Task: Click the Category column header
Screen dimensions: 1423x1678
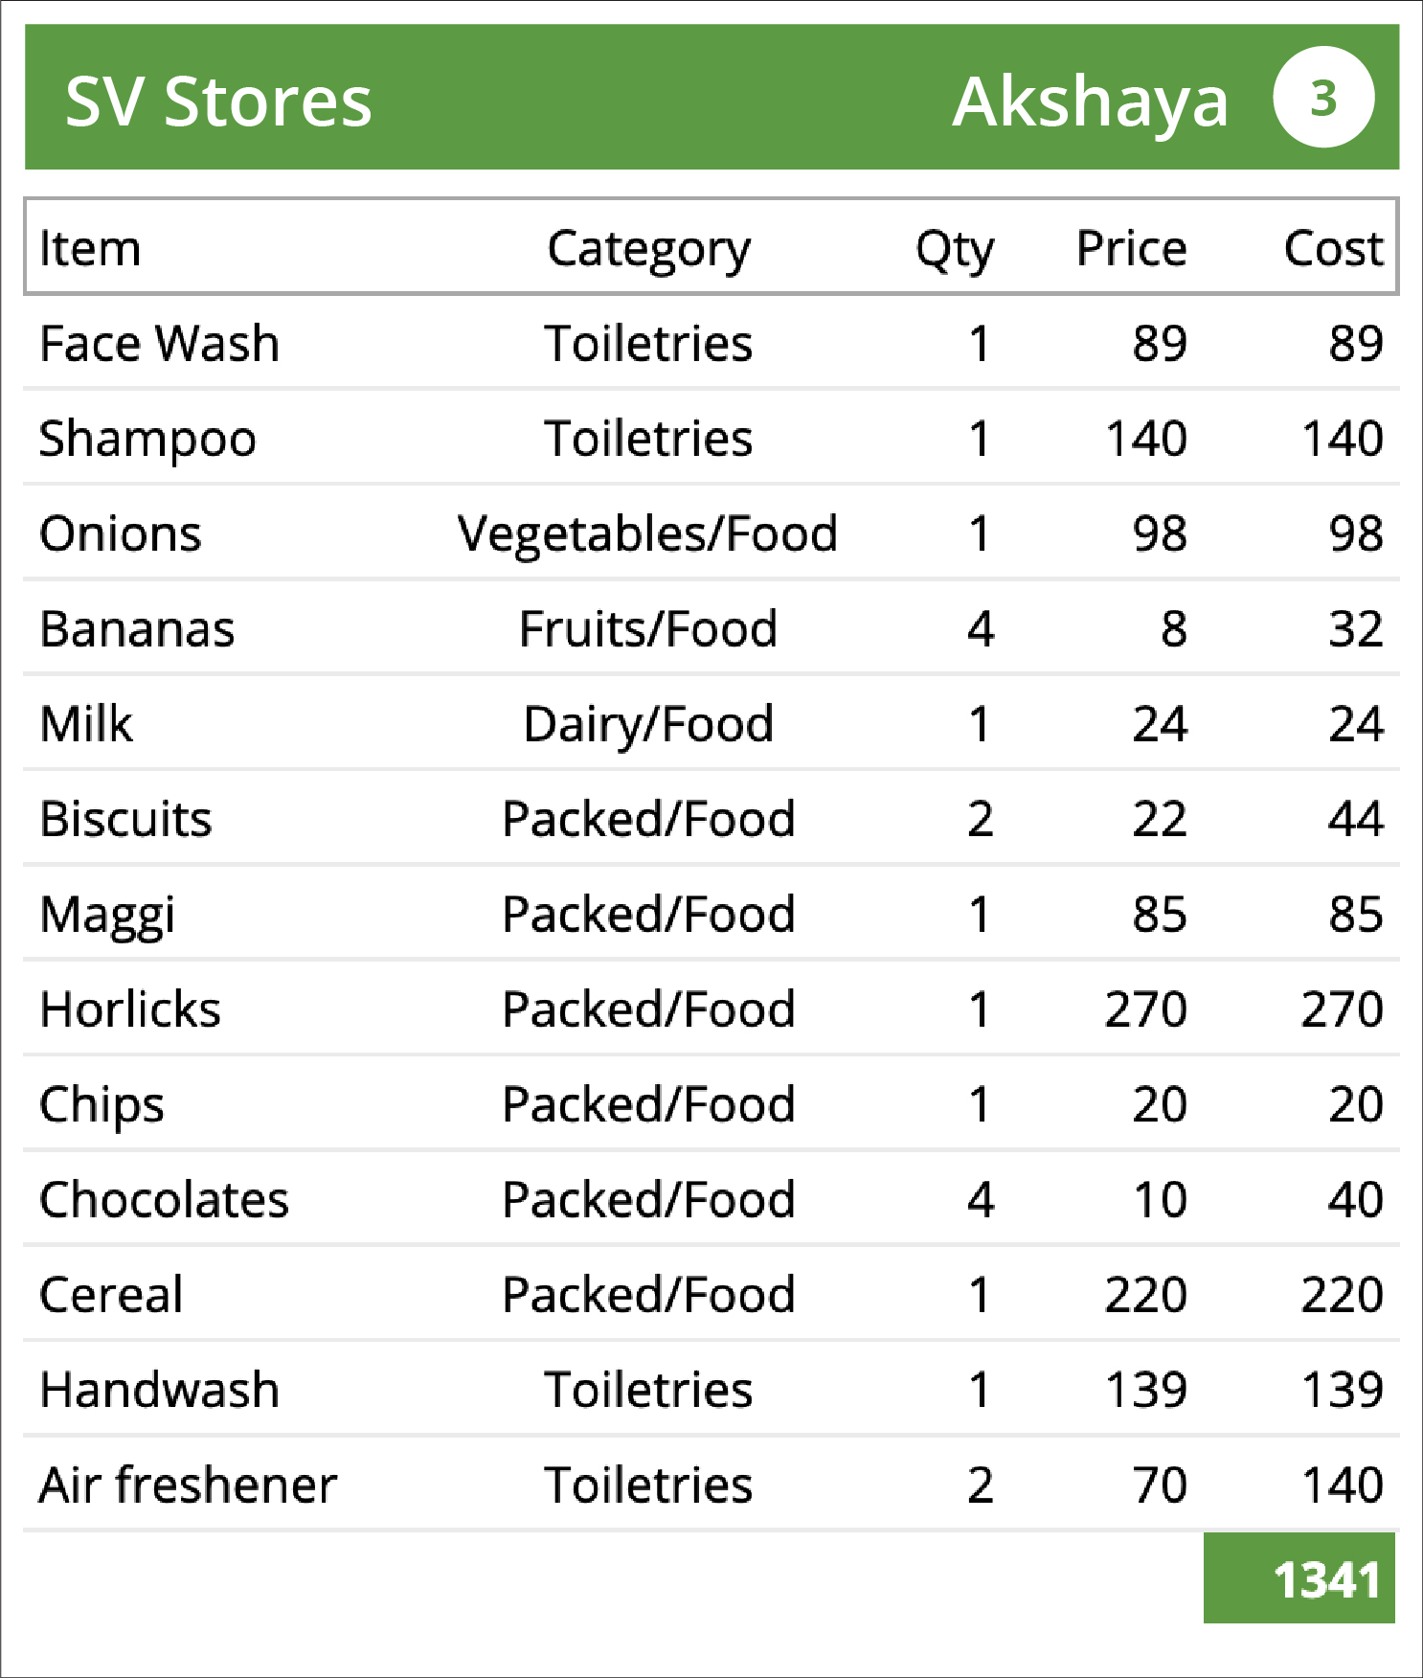Action: tap(649, 251)
